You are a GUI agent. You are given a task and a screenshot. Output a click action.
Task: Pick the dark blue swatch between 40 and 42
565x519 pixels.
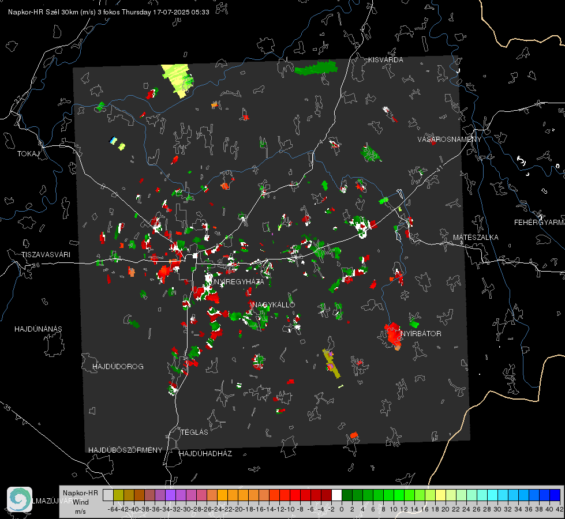[x=555, y=495]
